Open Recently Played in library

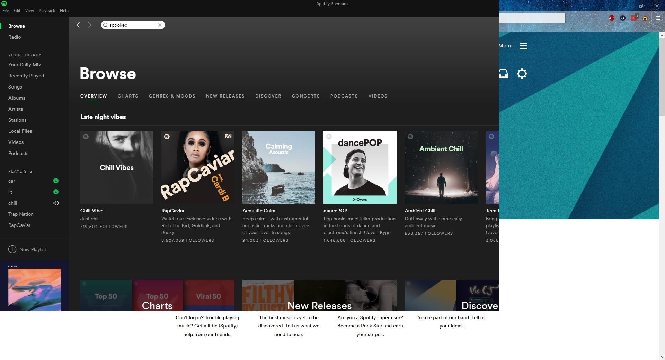26,76
